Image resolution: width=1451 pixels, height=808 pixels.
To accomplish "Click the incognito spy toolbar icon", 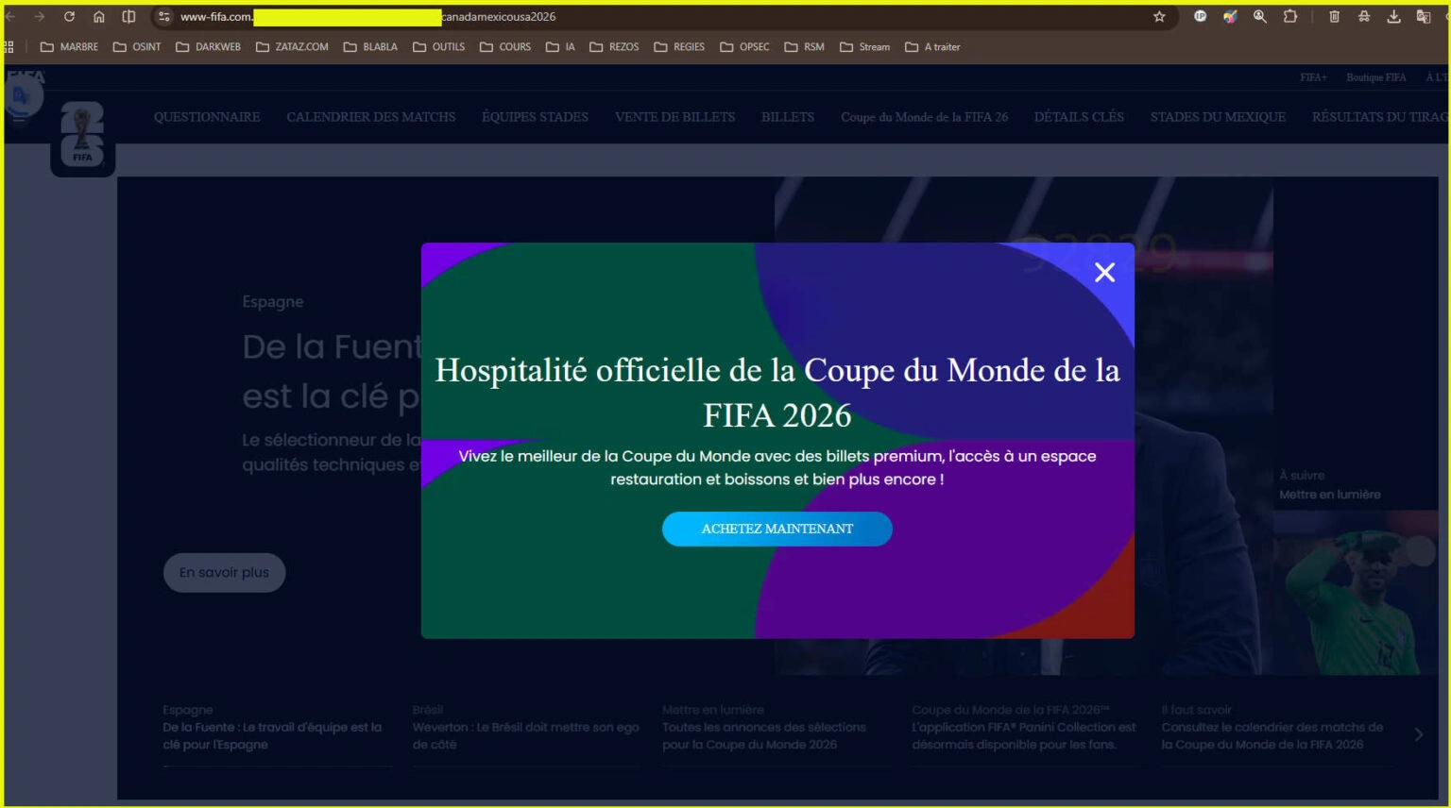I will (x=1364, y=17).
